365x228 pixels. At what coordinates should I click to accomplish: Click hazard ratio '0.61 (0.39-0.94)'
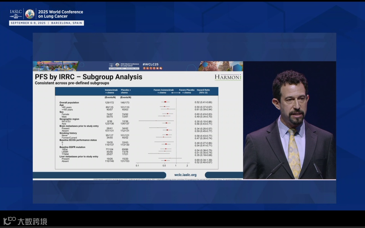pyautogui.click(x=203, y=110)
